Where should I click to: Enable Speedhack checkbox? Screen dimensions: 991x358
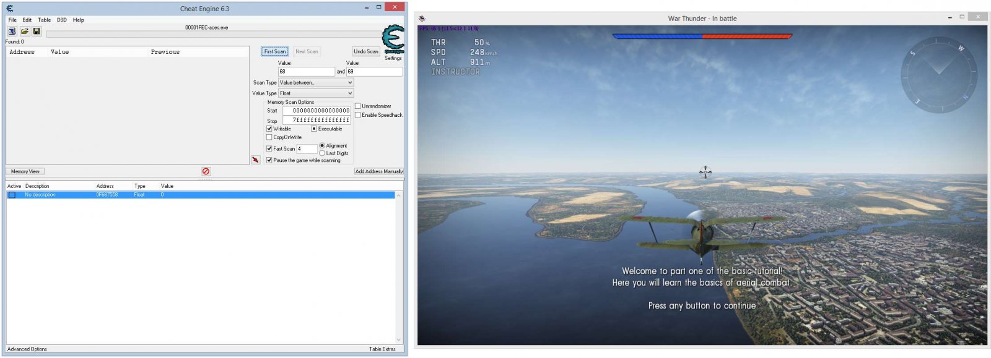coord(358,114)
